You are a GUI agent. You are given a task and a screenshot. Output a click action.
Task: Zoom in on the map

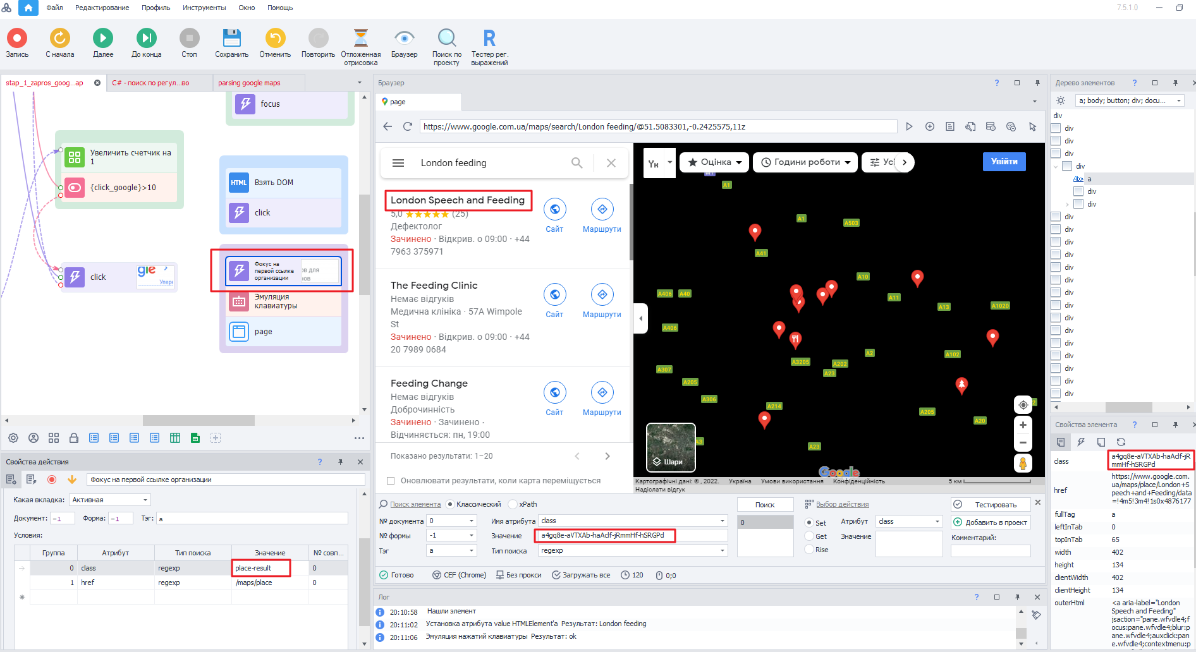click(1023, 425)
